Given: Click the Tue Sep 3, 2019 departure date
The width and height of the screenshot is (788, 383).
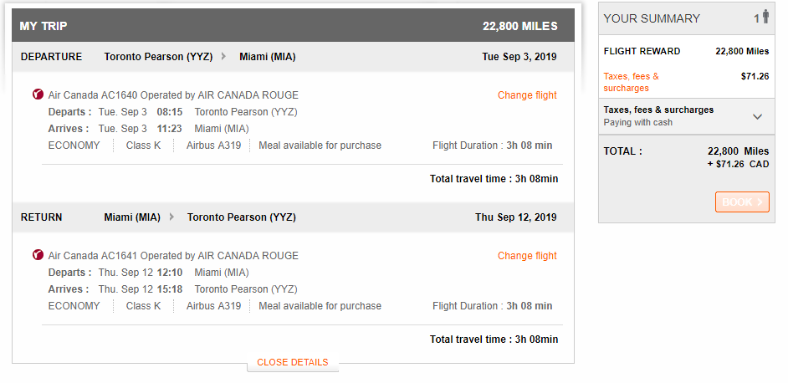Looking at the screenshot, I should [x=519, y=57].
